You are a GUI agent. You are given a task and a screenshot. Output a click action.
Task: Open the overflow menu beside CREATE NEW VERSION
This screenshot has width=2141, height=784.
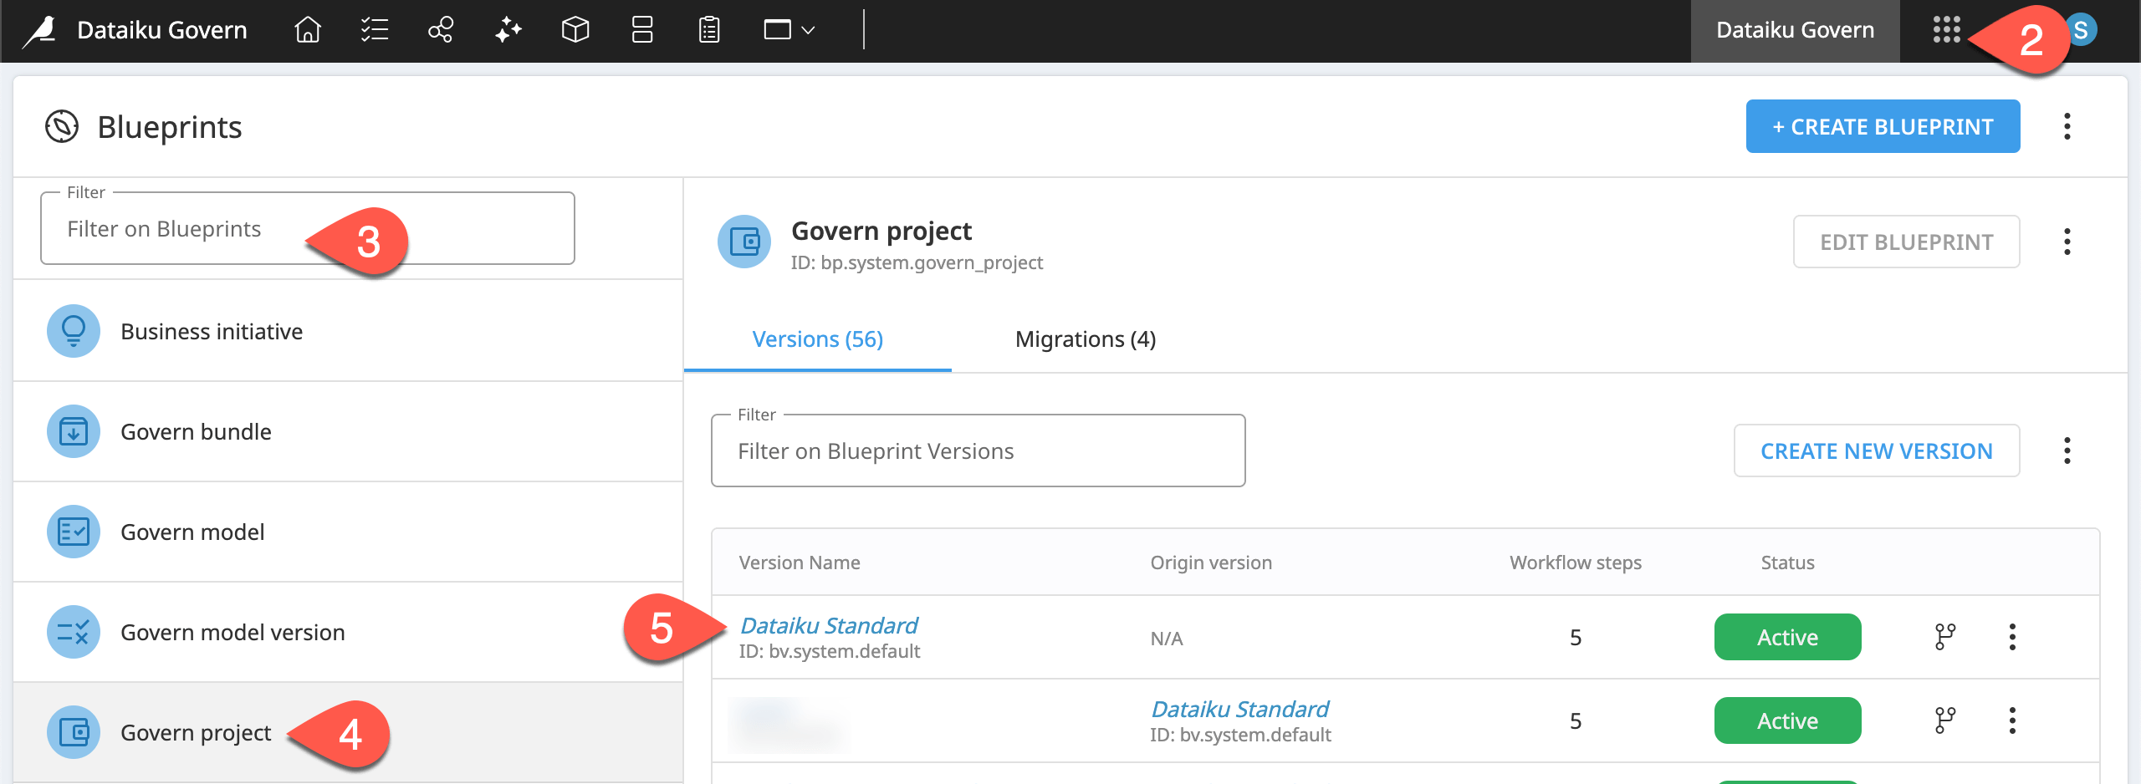(2067, 451)
